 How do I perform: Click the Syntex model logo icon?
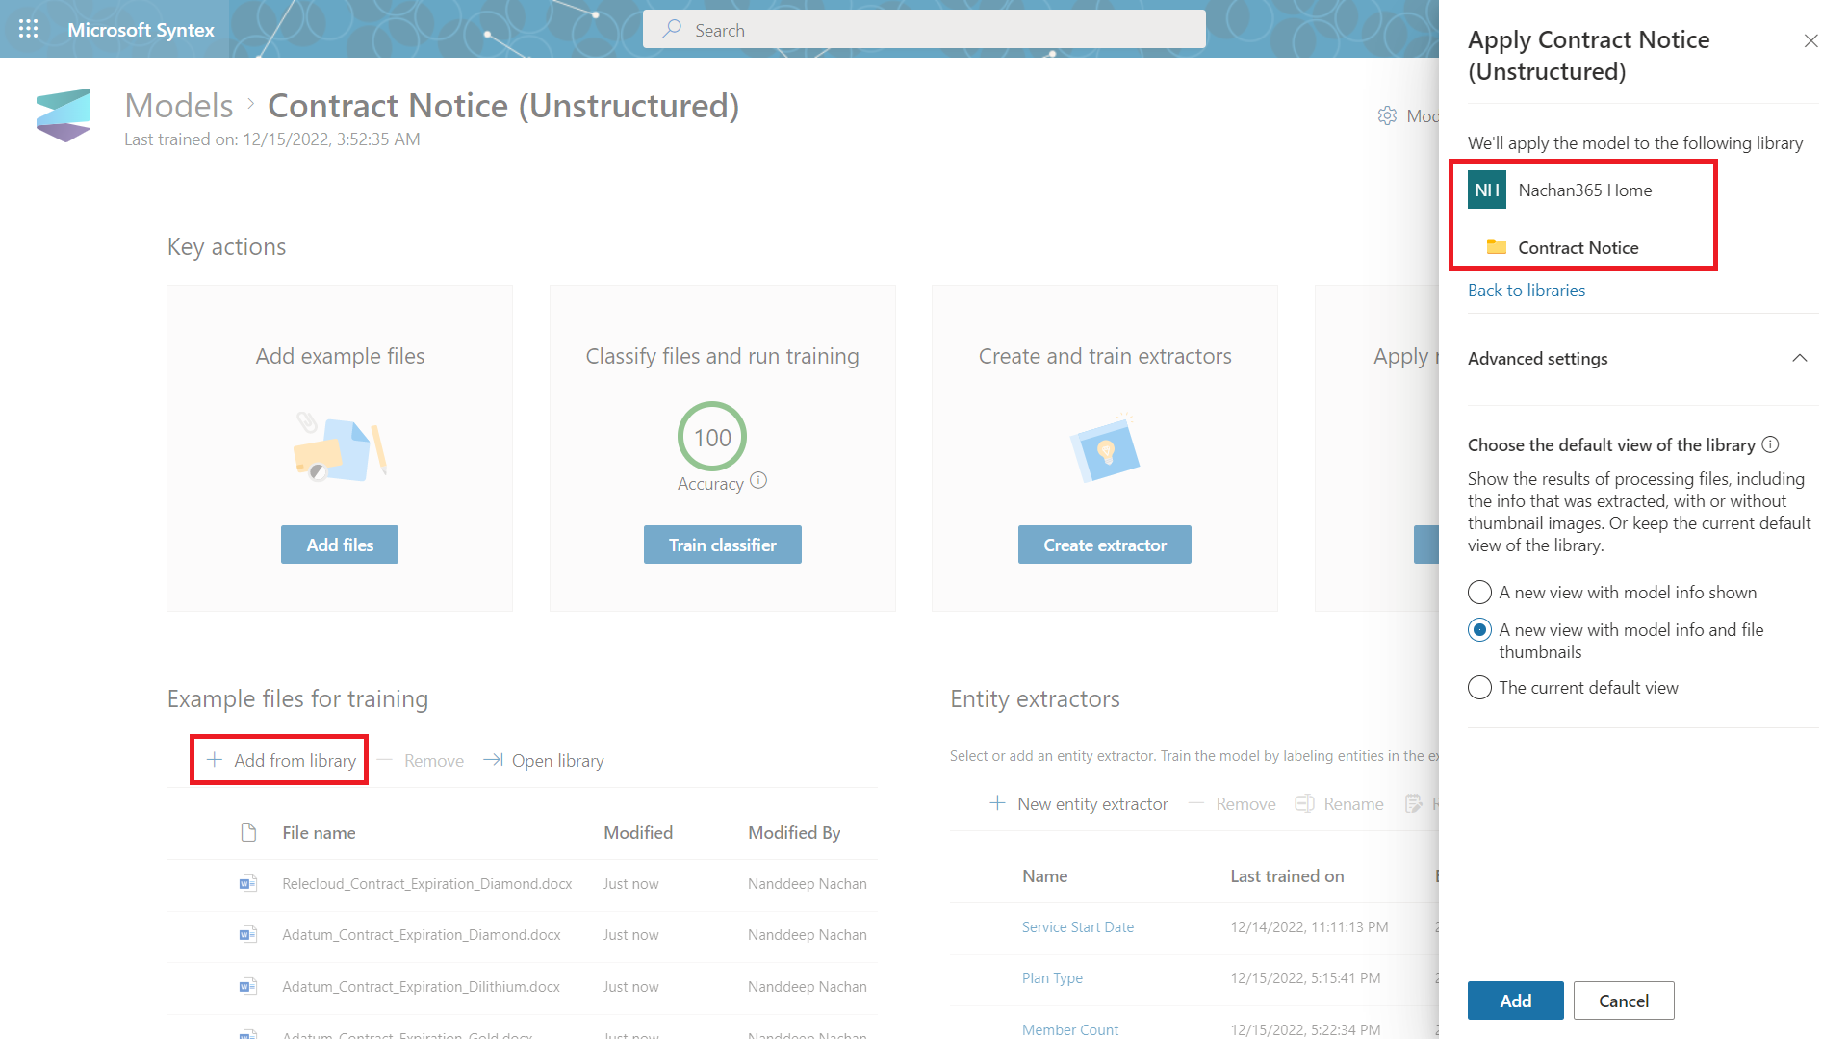click(64, 115)
